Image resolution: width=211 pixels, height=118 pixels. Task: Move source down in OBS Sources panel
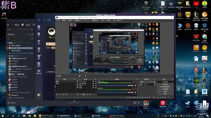tap(90, 94)
